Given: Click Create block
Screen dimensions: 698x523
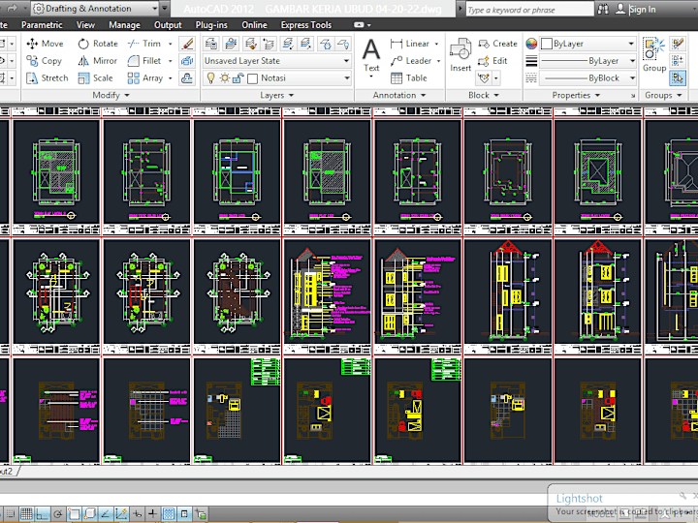Looking at the screenshot, I should pyautogui.click(x=497, y=44).
